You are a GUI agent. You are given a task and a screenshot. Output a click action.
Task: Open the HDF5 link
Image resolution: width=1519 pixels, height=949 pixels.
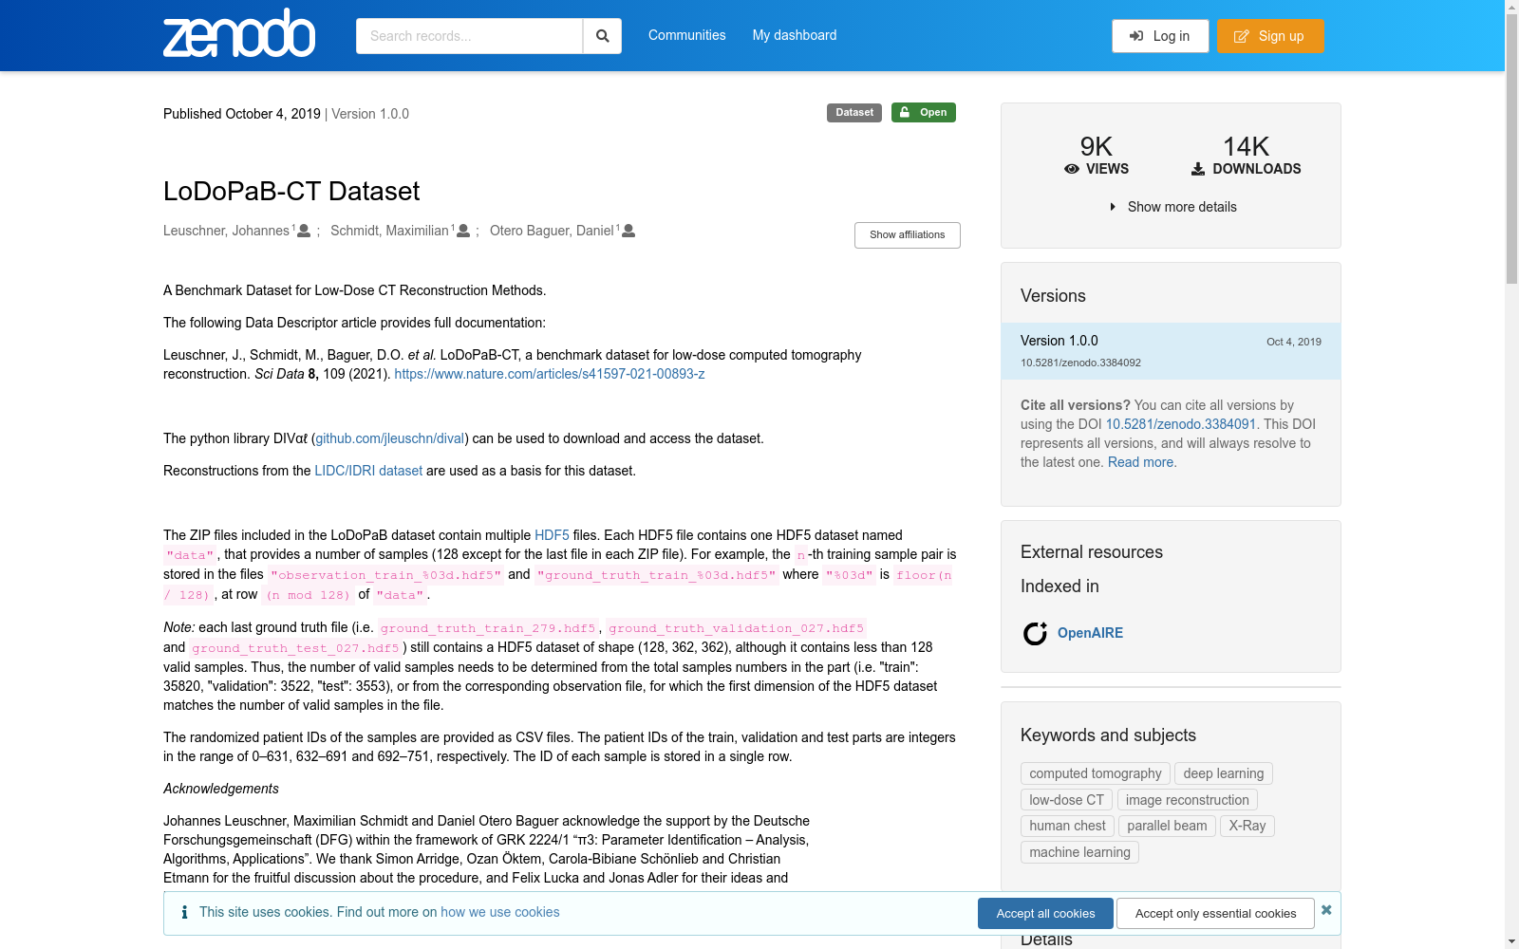[552, 535]
